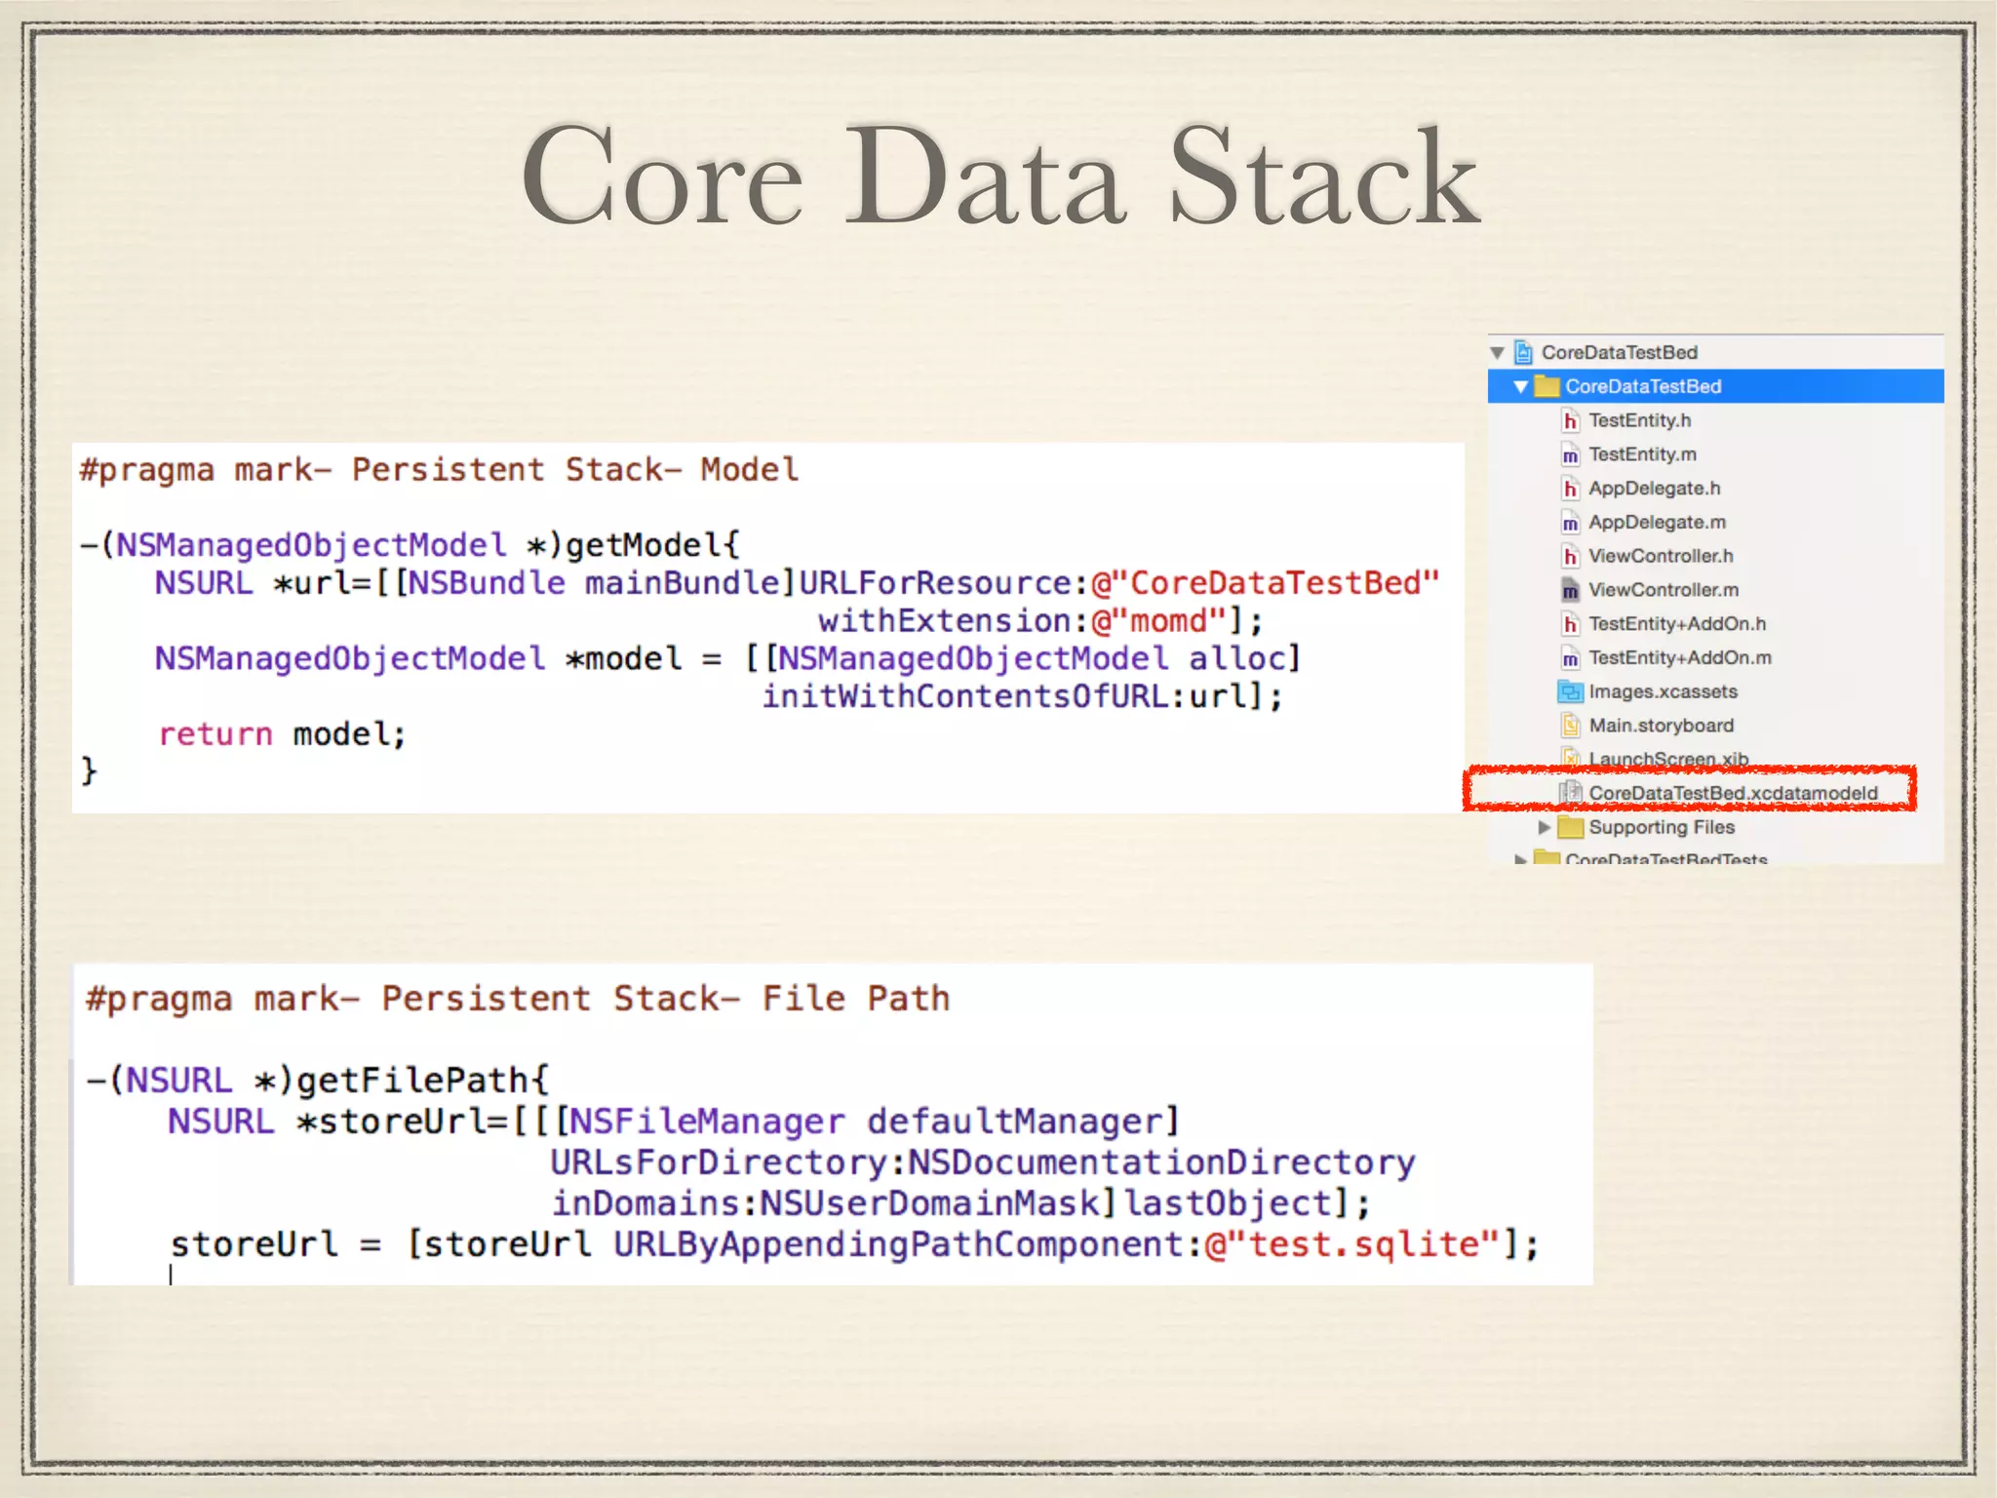The width and height of the screenshot is (1997, 1498).
Task: Click the ViewController.h header icon
Action: tap(1570, 556)
